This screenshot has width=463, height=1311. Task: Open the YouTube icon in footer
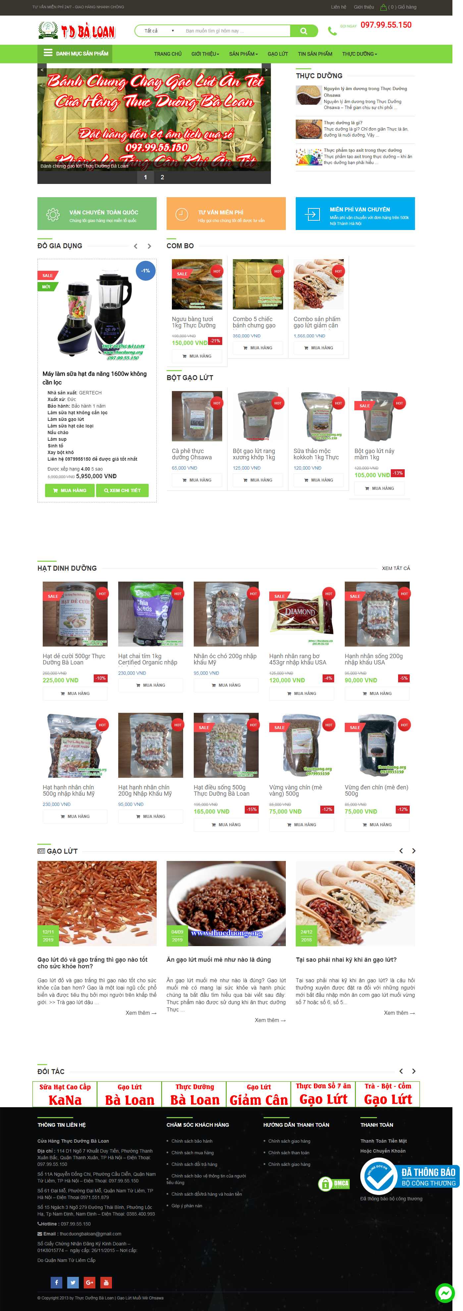point(106,1282)
